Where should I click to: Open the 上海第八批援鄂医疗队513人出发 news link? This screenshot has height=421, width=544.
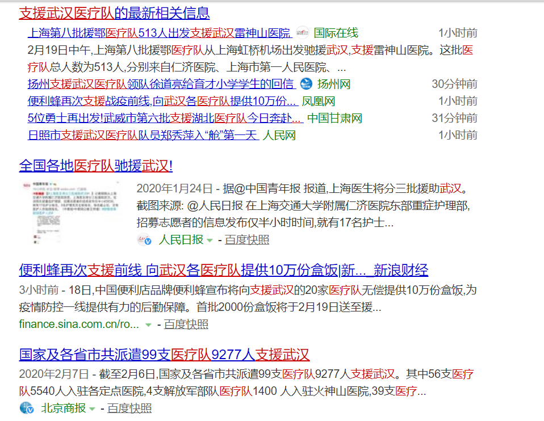(x=159, y=33)
